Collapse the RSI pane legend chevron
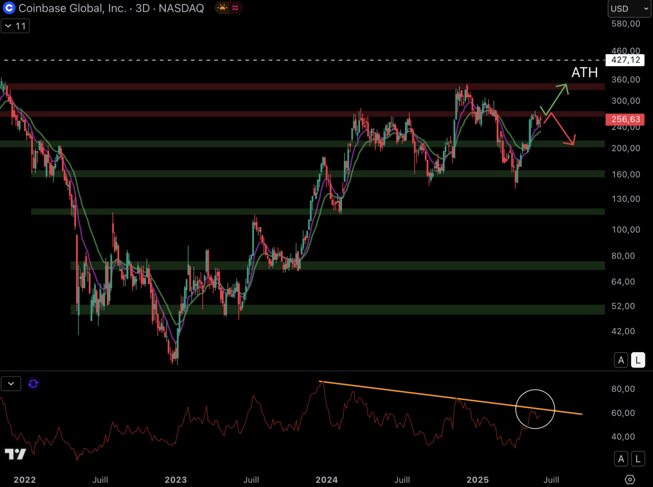 click(11, 384)
